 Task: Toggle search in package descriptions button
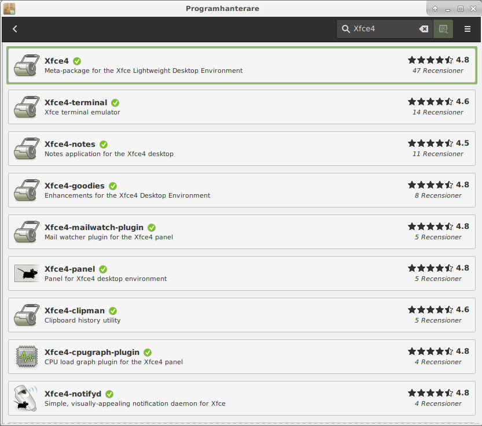point(443,29)
